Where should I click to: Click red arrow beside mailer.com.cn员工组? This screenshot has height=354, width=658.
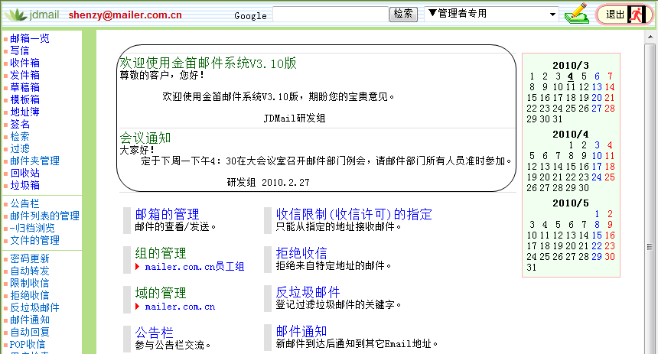[137, 266]
